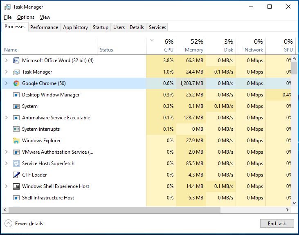Screen dimensions: 299x235
Task: Select the Processes tab
Action: (x=15, y=27)
